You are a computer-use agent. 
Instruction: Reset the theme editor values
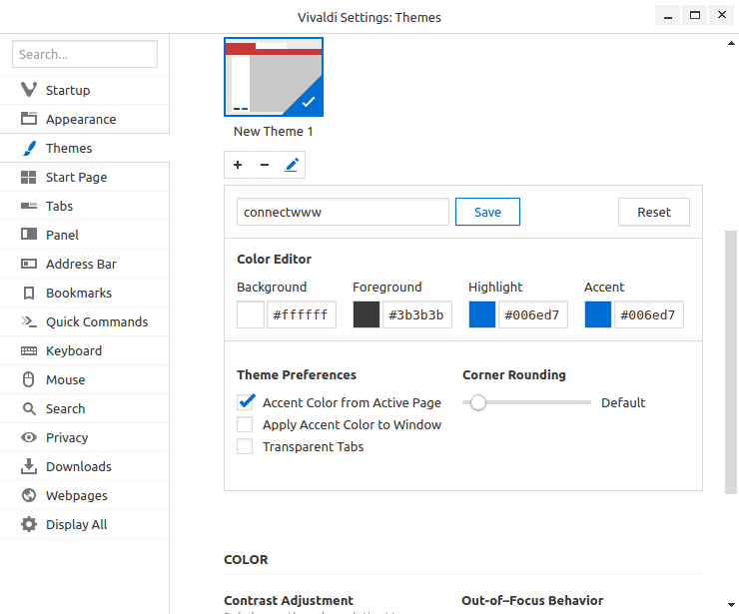point(654,212)
